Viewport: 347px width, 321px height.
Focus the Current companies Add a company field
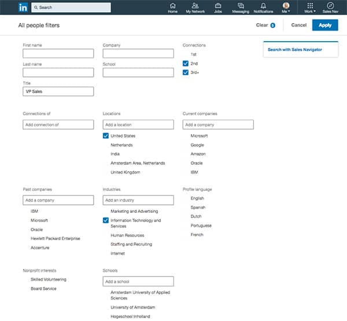pyautogui.click(x=218, y=124)
